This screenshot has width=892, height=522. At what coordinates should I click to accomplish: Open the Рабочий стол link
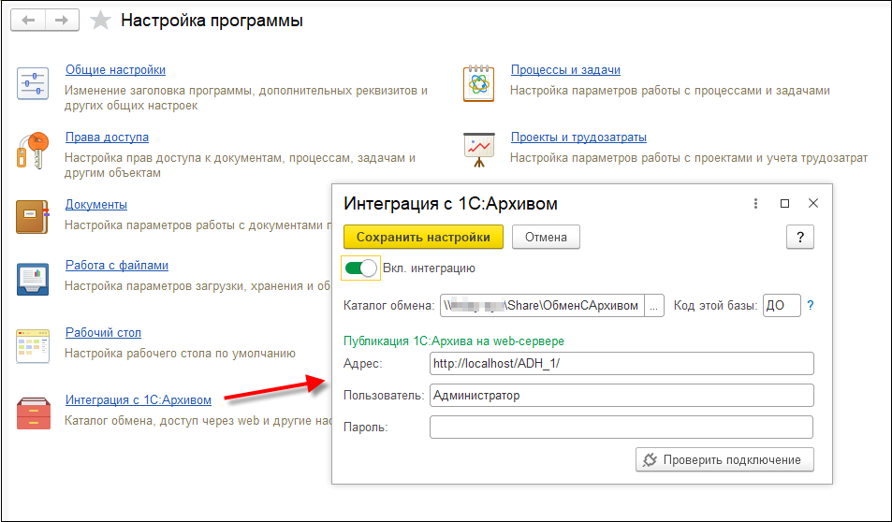[103, 332]
